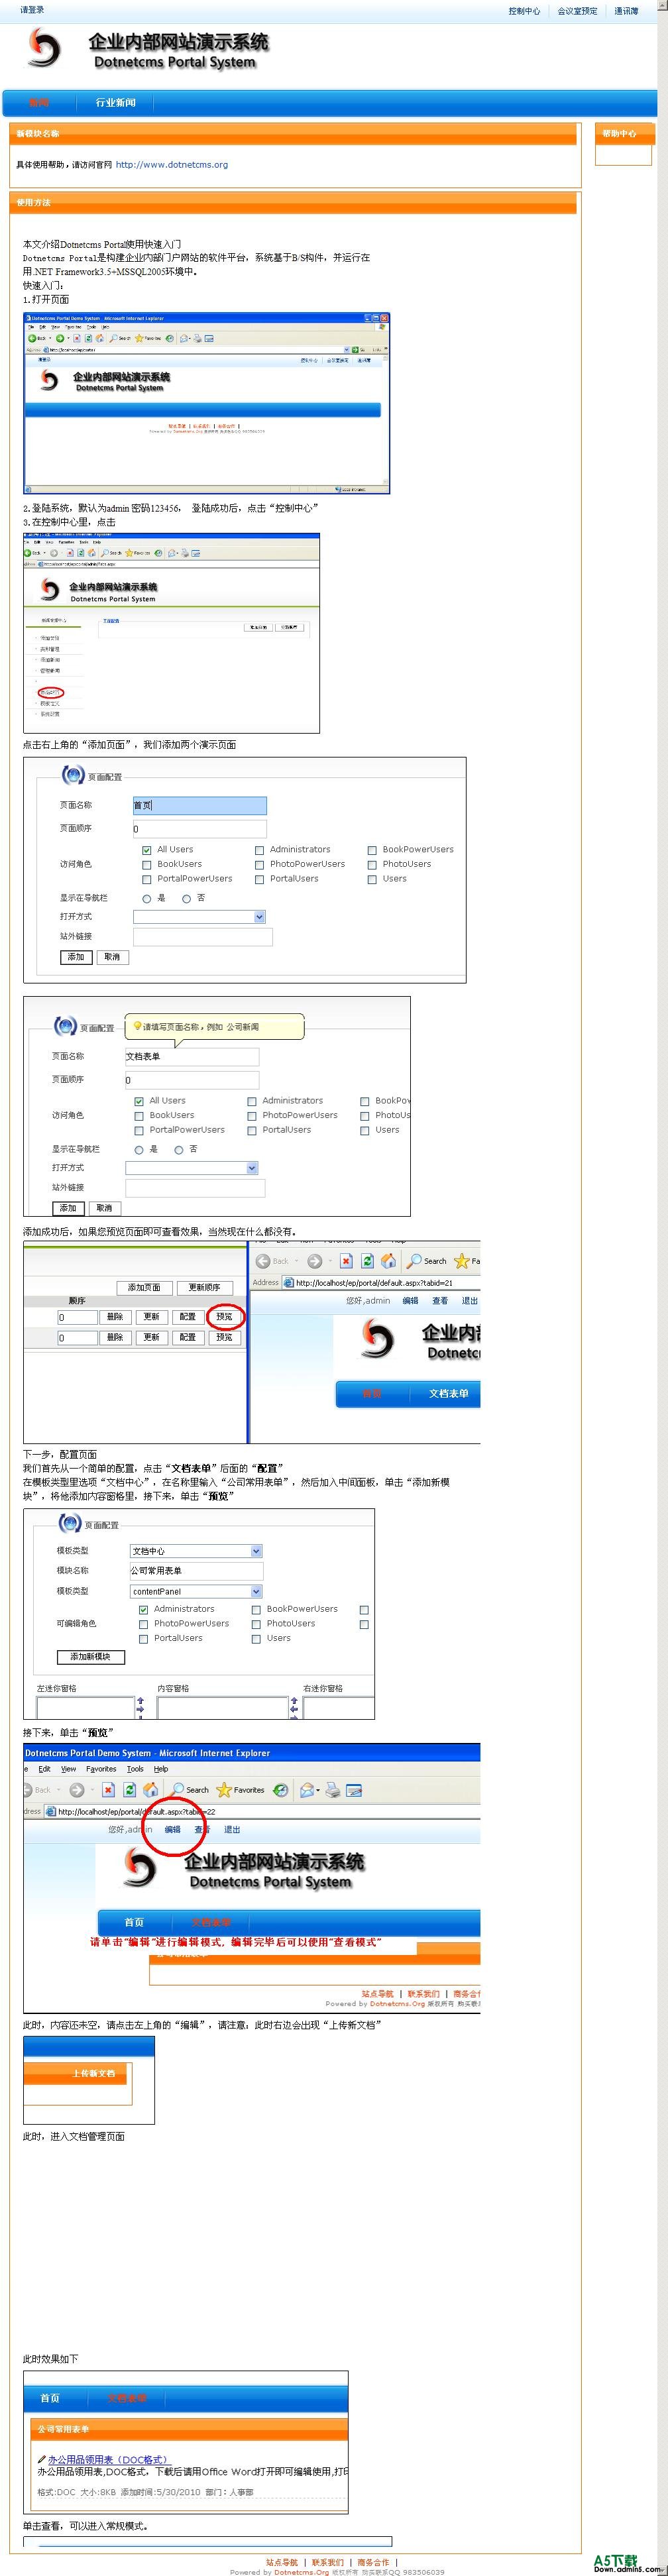Click the Favorites star icon in IE toolbar
668x2576 pixels.
[224, 1790]
